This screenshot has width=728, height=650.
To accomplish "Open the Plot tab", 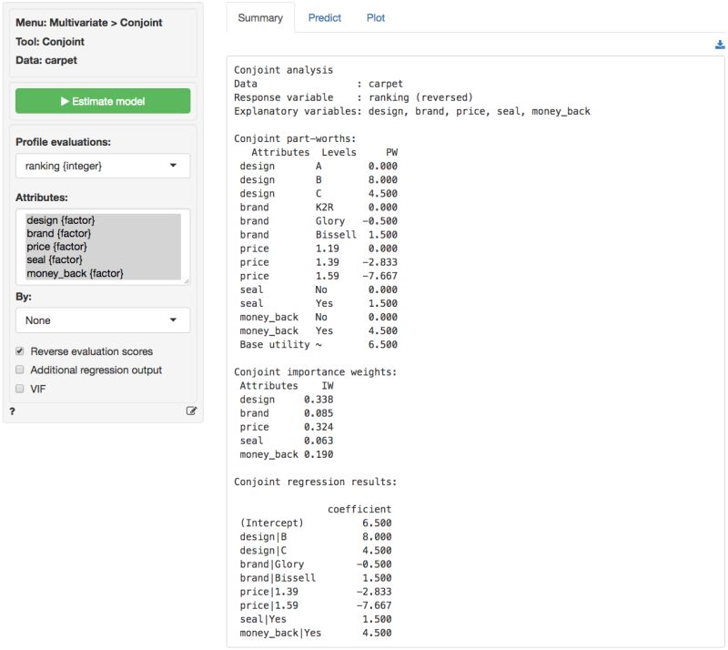I will (375, 17).
